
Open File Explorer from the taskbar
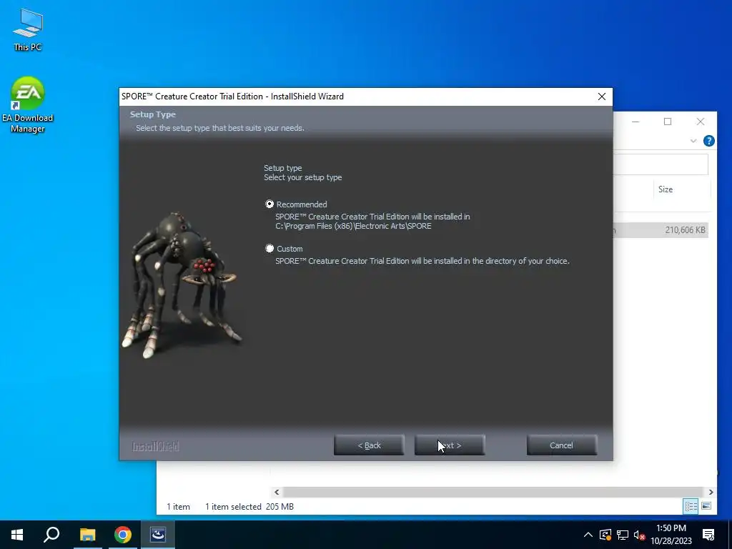tap(87, 535)
